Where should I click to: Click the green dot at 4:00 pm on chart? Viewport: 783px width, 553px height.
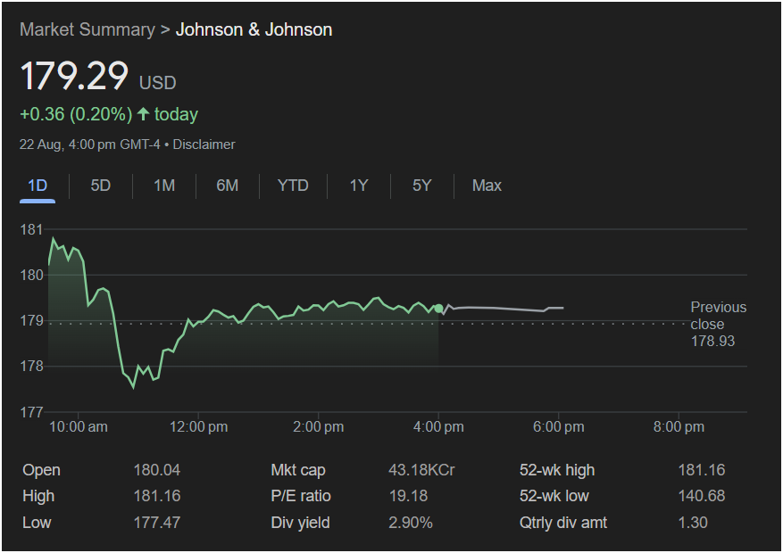[x=438, y=309]
